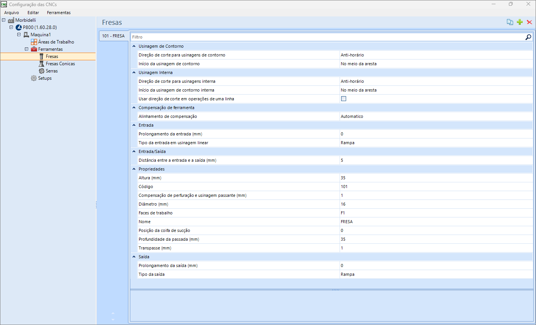Open the Editar menu
536x325 pixels.
33,13
